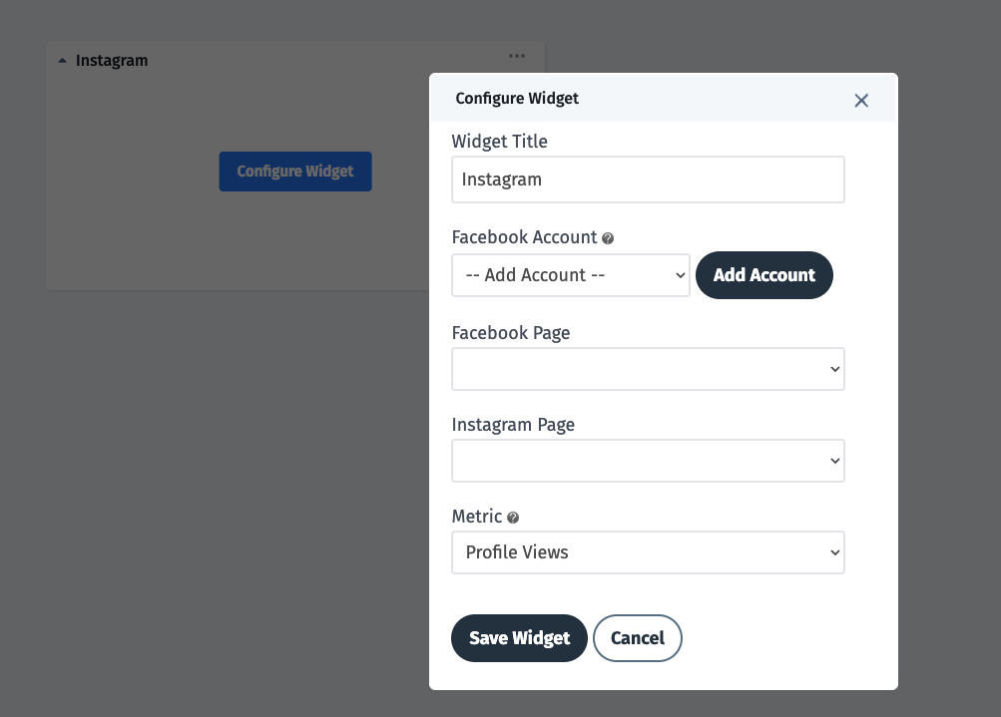Collapse the Instagram widget using its arrow
This screenshot has height=717, width=1001.
(62, 60)
